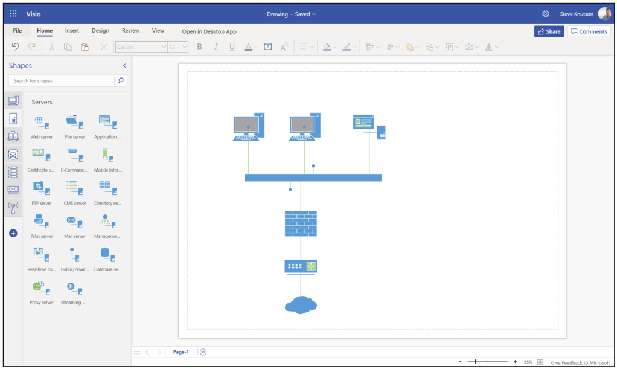This screenshot has width=617, height=369.
Task: Toggle Underline text formatting
Action: pyautogui.click(x=232, y=47)
